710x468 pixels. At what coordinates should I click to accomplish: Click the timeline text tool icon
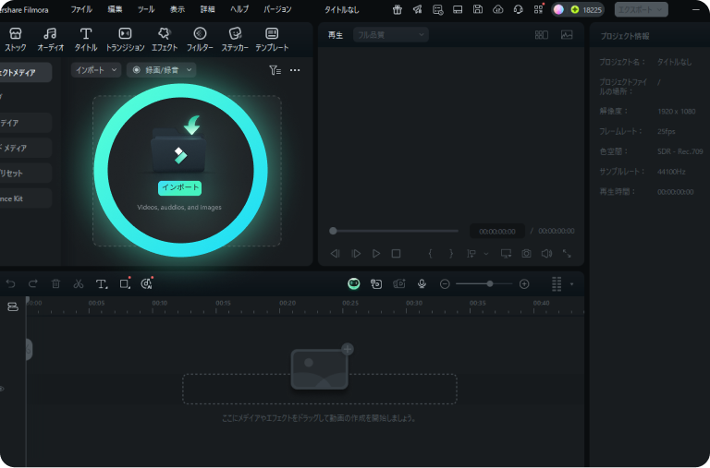point(102,284)
